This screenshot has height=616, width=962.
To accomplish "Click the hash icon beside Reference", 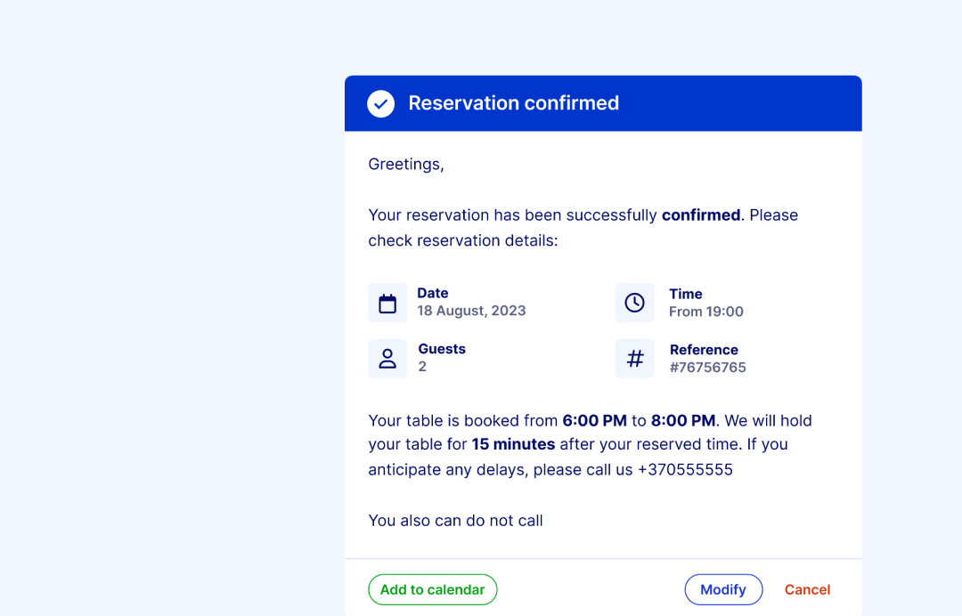I will coord(634,359).
